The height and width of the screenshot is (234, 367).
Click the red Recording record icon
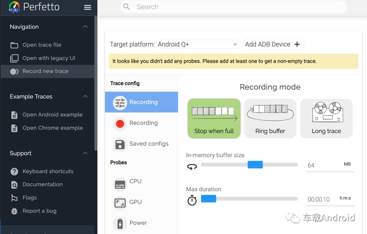[x=119, y=123]
